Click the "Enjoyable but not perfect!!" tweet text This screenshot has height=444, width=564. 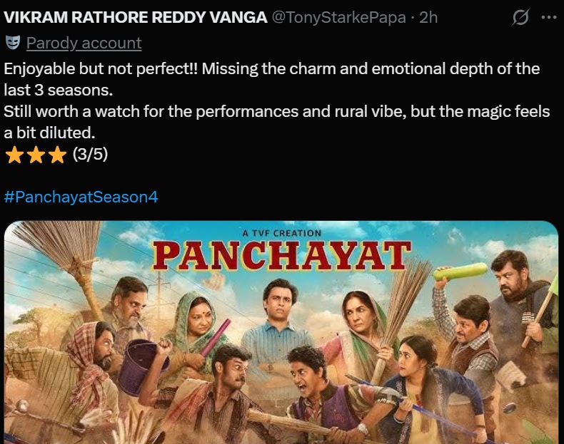pyautogui.click(x=101, y=68)
